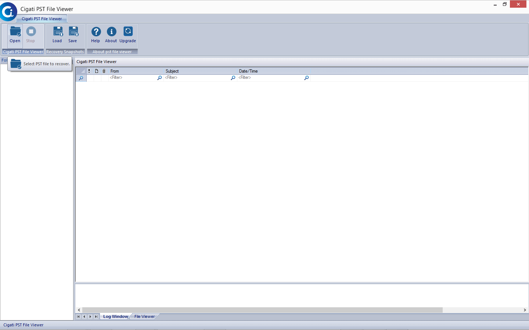Click the horizontal scrollbar thumb
This screenshot has width=529, height=330.
(262, 310)
